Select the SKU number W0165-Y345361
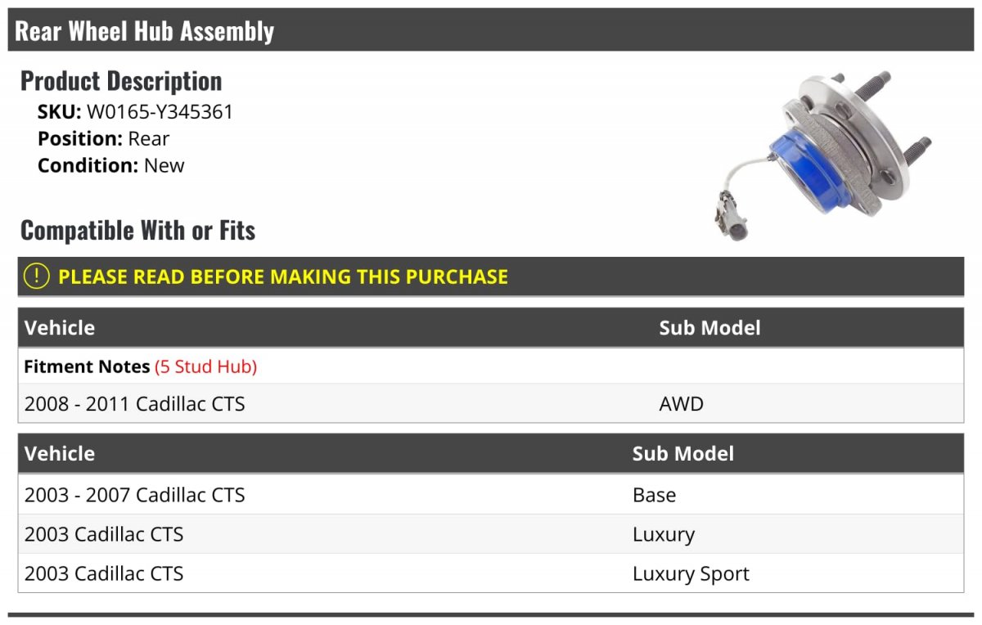Image resolution: width=982 pixels, height=625 pixels. tap(160, 112)
